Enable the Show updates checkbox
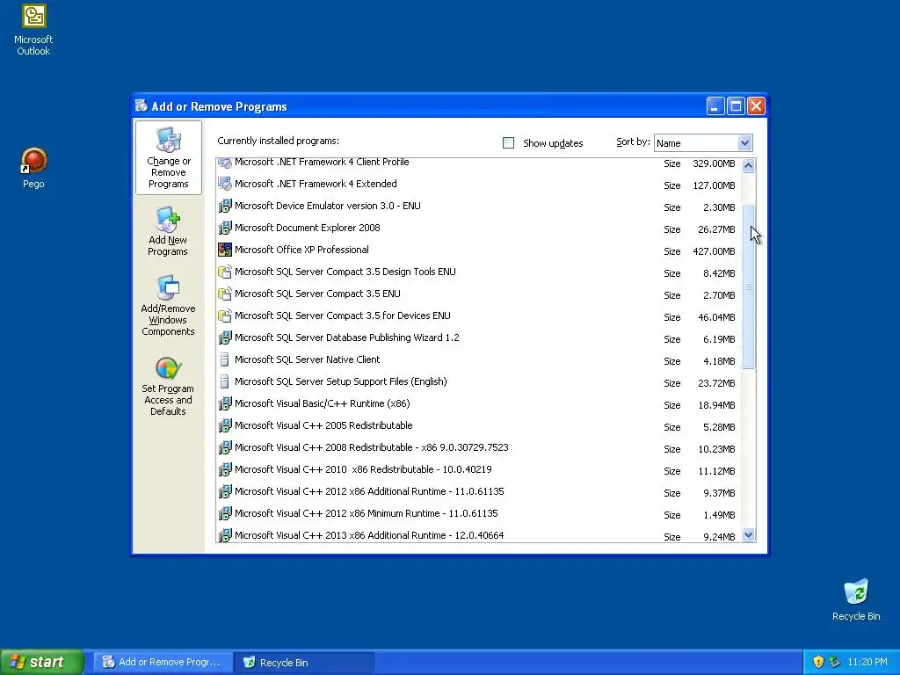Screen dimensions: 900x675 tap(509, 143)
